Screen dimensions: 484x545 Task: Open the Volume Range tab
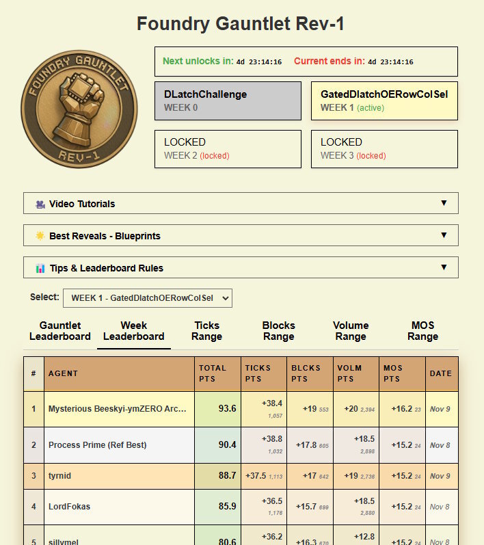[351, 331]
